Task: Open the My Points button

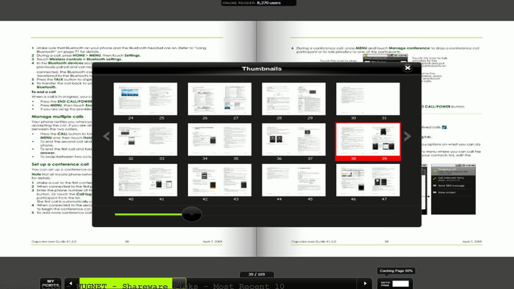Action: 51,283
